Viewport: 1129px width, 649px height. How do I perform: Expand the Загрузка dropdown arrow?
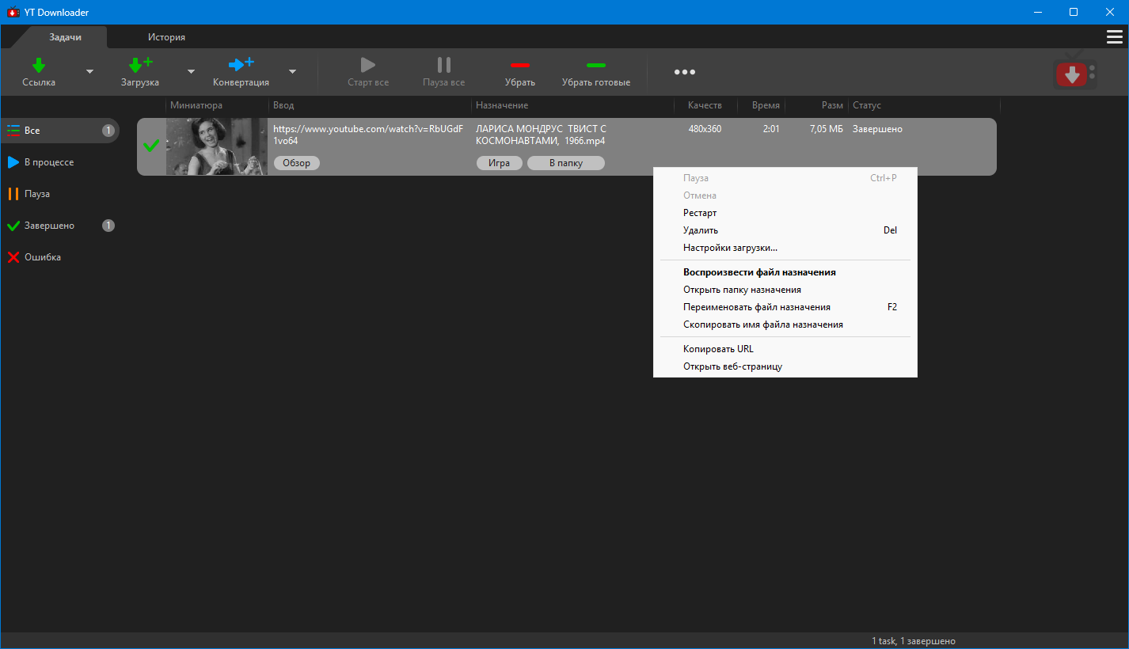(191, 72)
